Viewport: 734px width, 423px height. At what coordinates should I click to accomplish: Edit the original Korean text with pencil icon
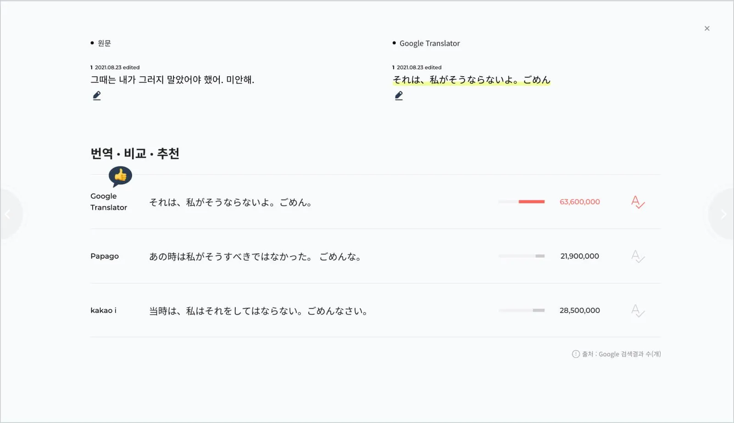[x=97, y=96]
